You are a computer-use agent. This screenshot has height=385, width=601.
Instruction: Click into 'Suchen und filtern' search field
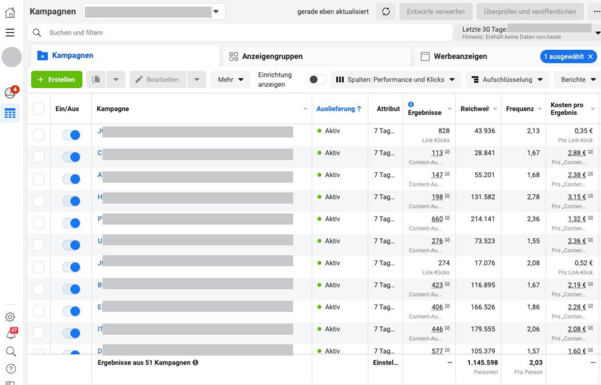240,33
